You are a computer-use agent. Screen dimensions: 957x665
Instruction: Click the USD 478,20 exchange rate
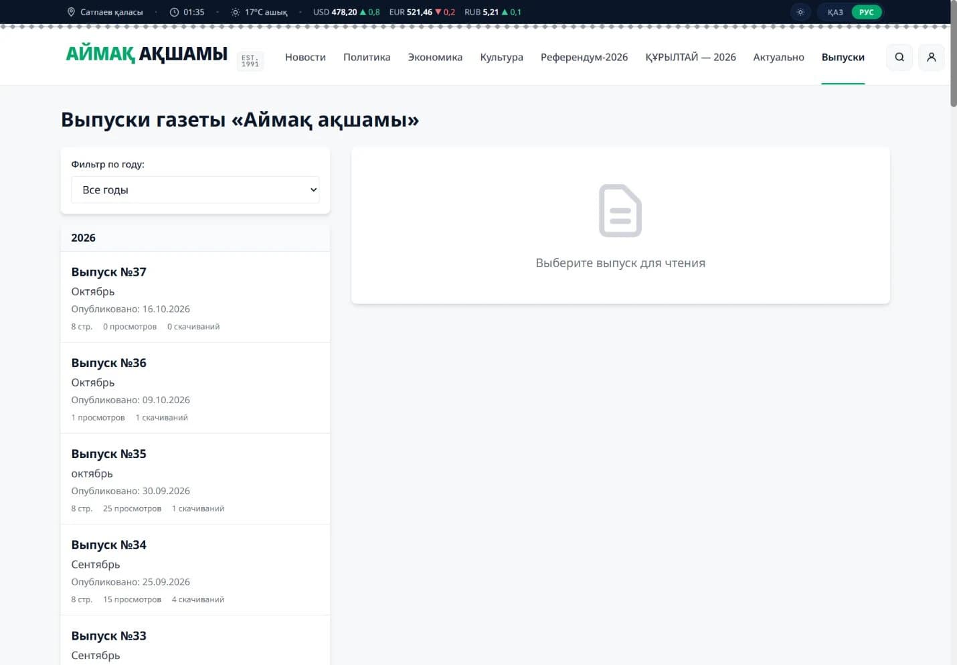[347, 12]
